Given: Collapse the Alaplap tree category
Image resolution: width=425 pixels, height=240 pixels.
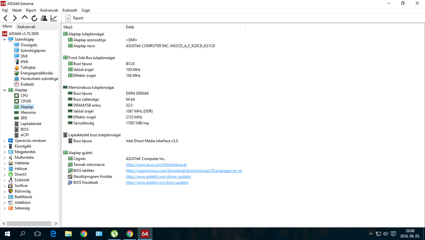Looking at the screenshot, I should point(4,90).
